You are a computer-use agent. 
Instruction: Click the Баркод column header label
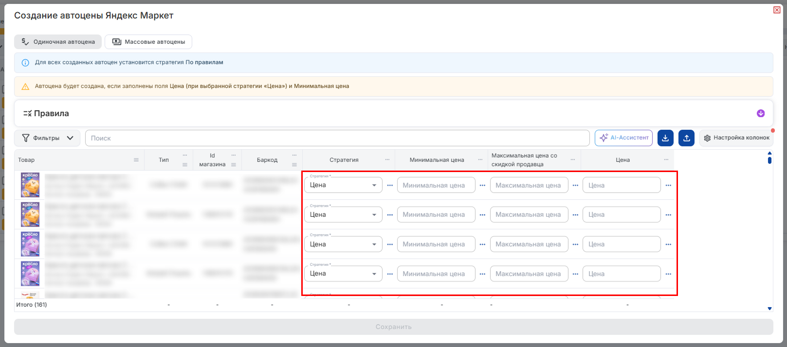pyautogui.click(x=267, y=160)
